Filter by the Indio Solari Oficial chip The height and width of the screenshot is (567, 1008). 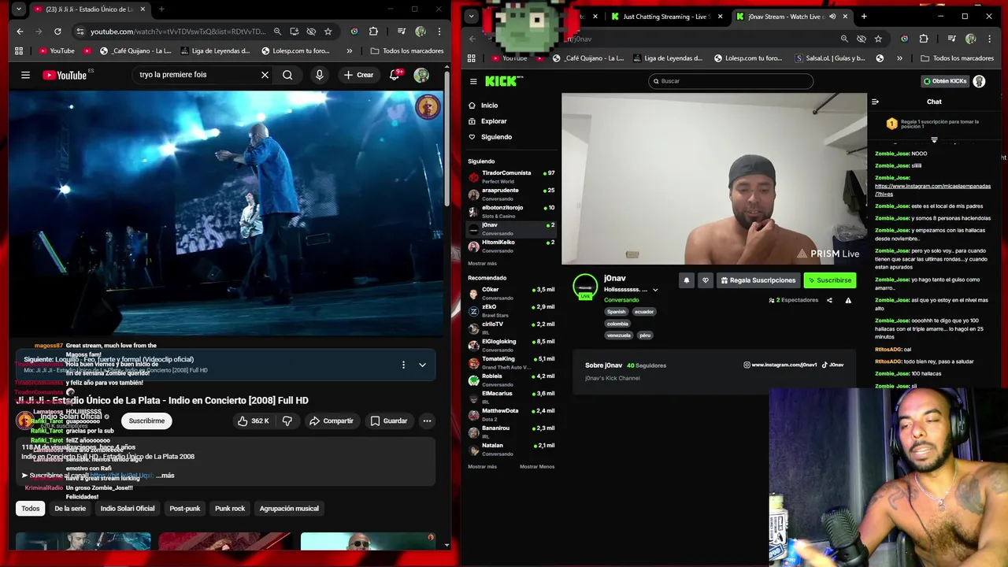(x=128, y=509)
